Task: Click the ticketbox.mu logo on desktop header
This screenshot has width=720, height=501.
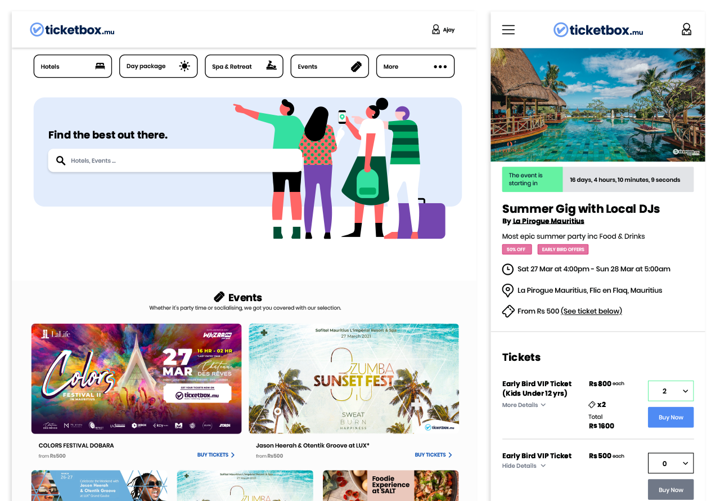Action: coord(72,30)
